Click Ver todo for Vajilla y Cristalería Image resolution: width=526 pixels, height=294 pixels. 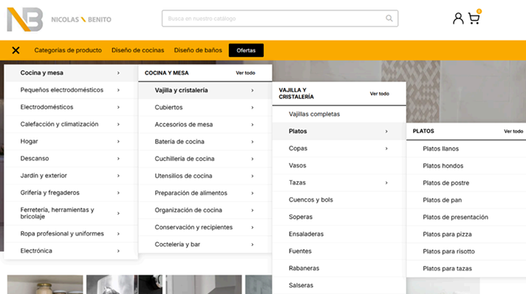[x=380, y=94]
